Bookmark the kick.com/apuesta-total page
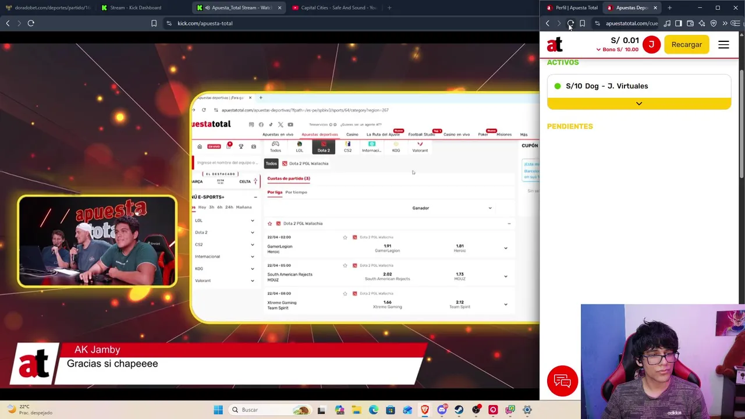Screen dimensions: 745x419 pyautogui.click(x=154, y=23)
